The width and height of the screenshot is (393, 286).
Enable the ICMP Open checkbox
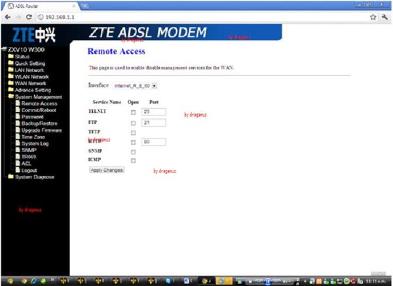point(133,161)
